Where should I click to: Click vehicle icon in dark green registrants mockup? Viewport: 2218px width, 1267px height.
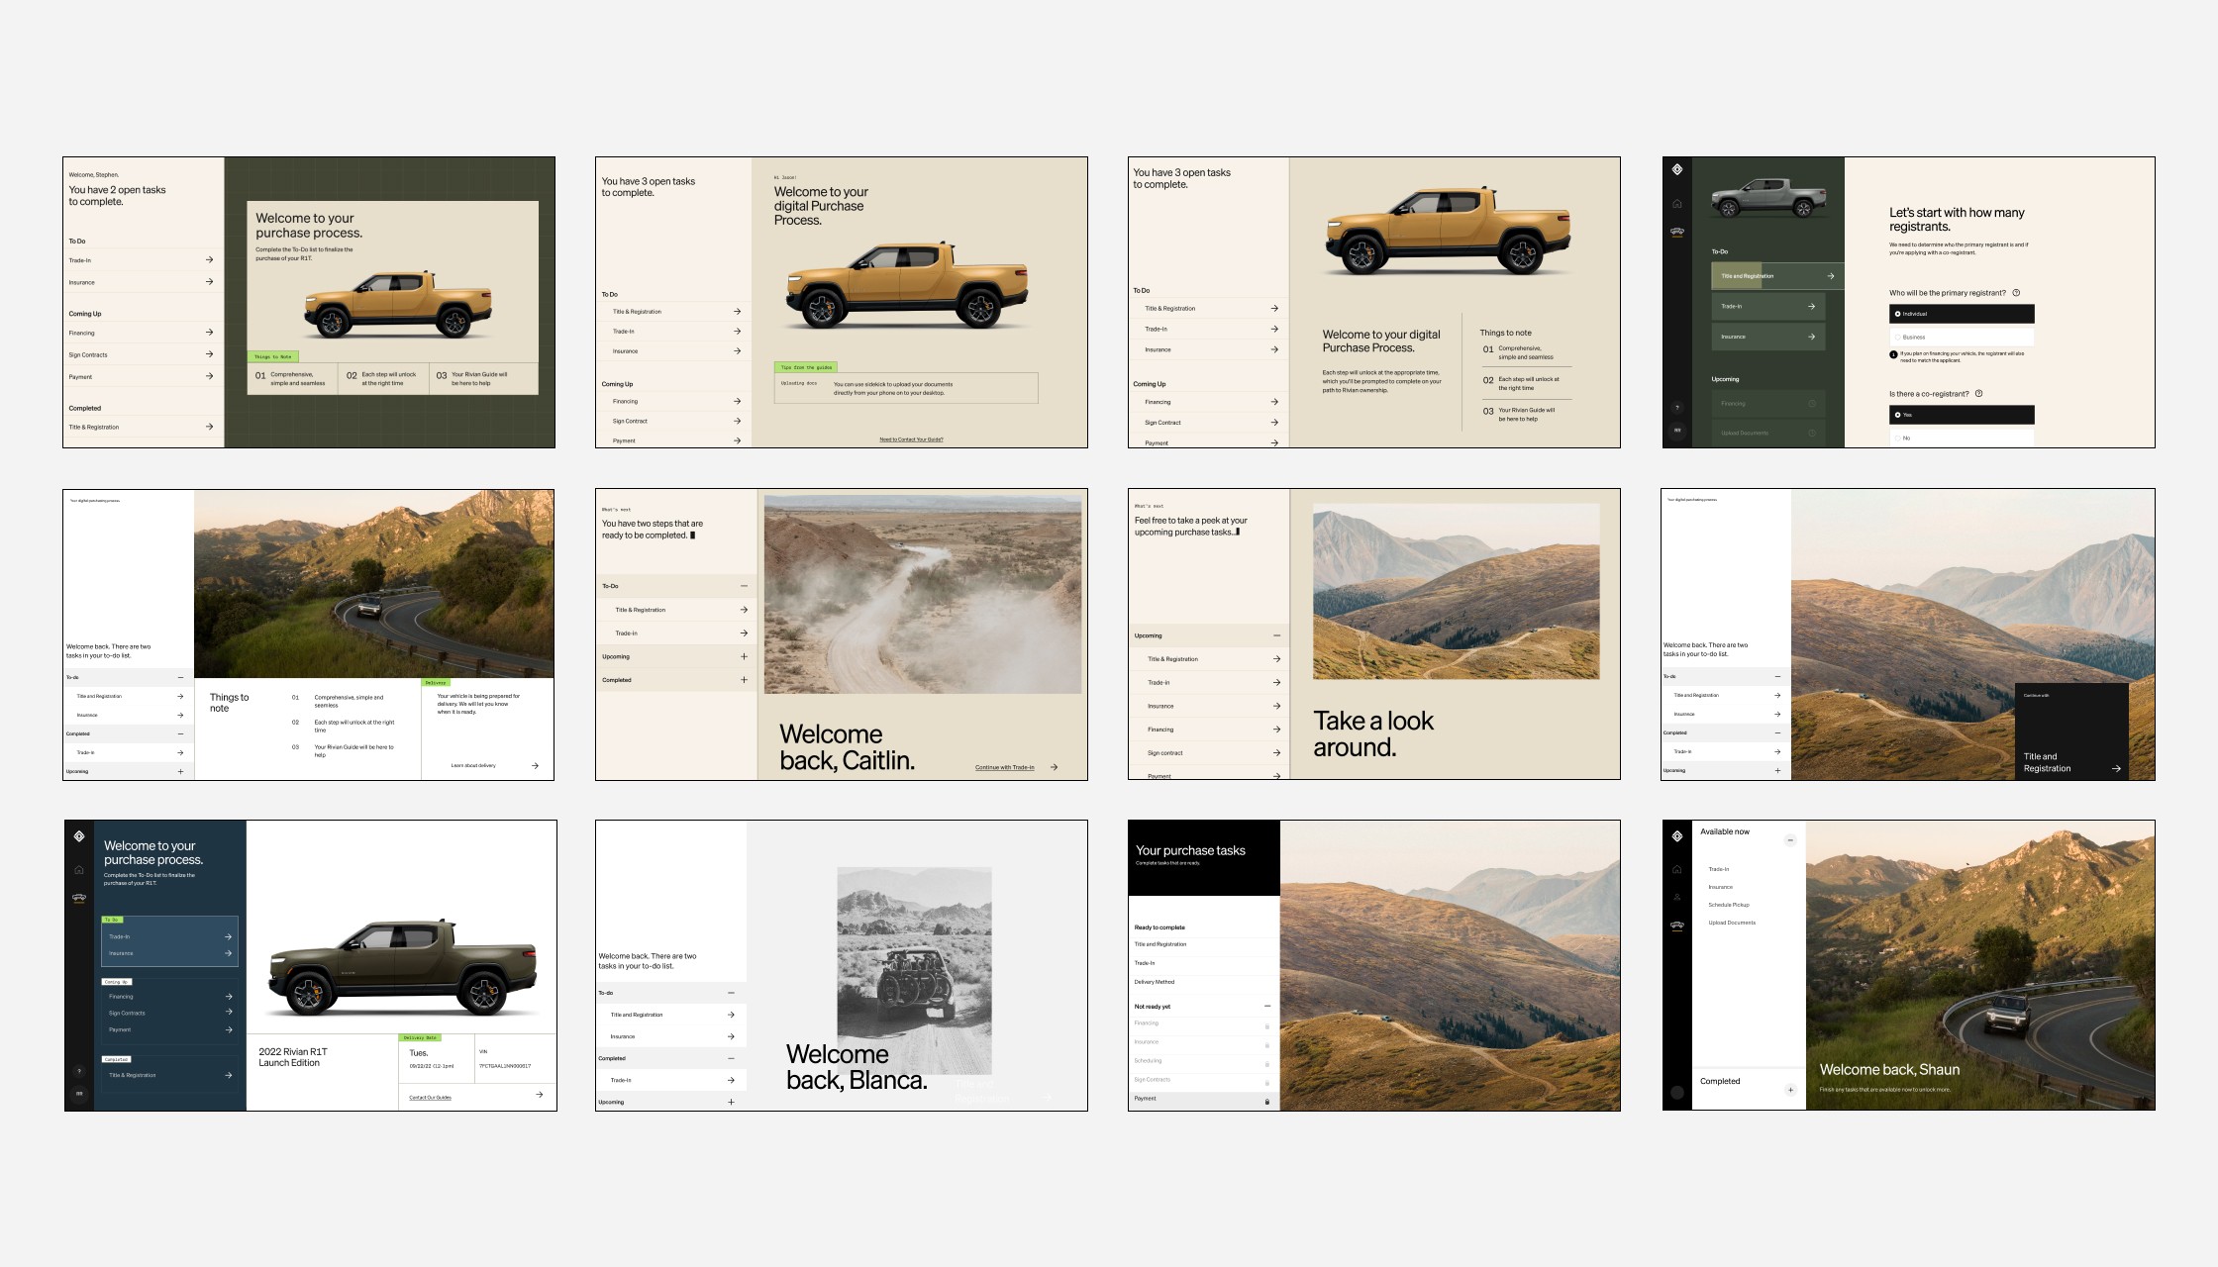coord(1677,233)
